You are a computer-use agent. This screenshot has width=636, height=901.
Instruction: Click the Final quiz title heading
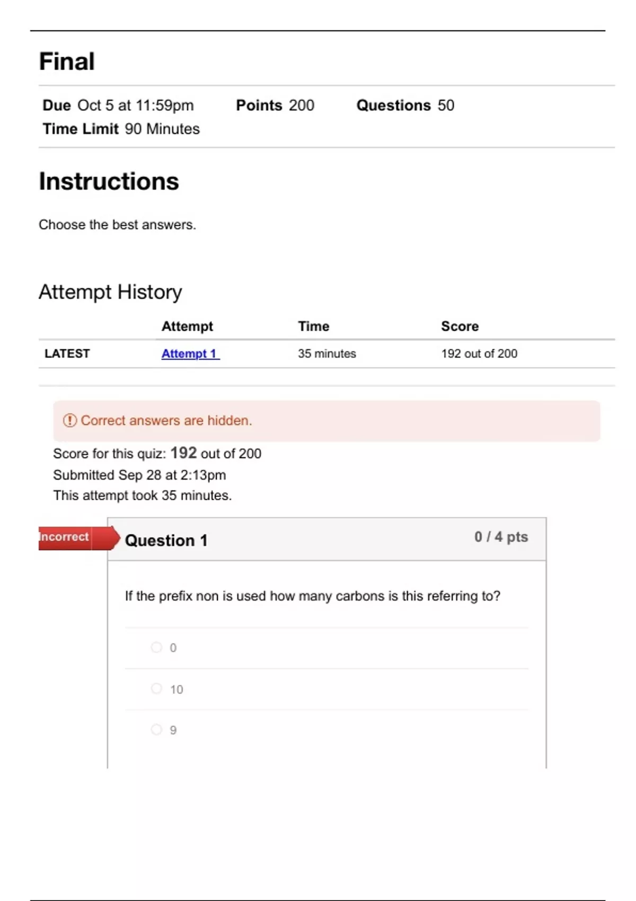(67, 61)
